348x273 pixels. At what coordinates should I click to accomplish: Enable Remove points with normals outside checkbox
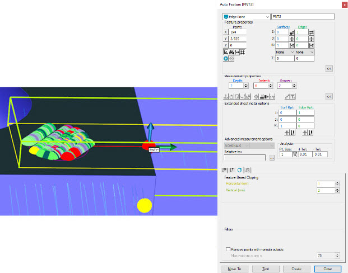coord(228,249)
